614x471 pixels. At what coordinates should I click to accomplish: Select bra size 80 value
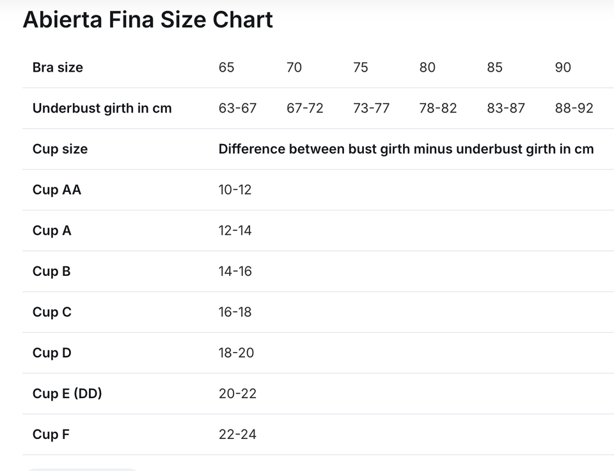(427, 67)
